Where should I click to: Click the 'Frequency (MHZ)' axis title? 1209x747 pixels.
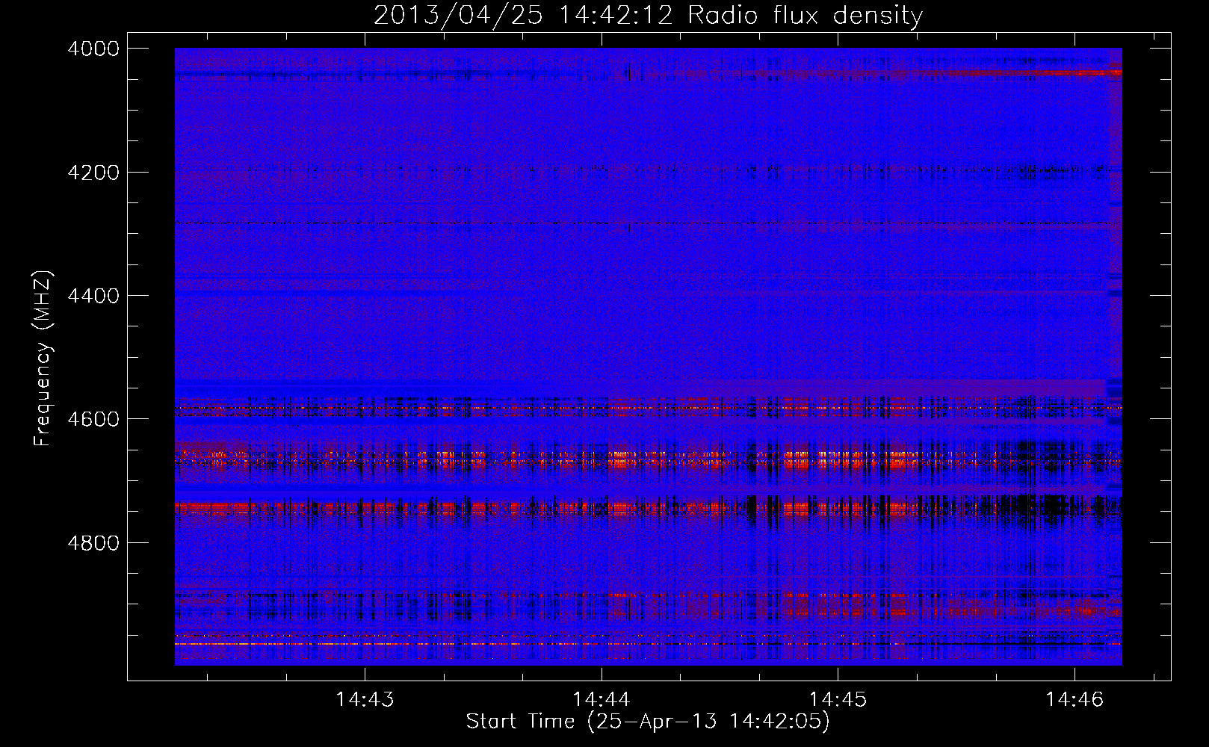click(x=43, y=359)
